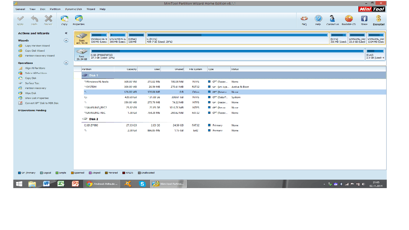Select the Disk 2 row
Screen dimensions: 409x230
(234, 119)
